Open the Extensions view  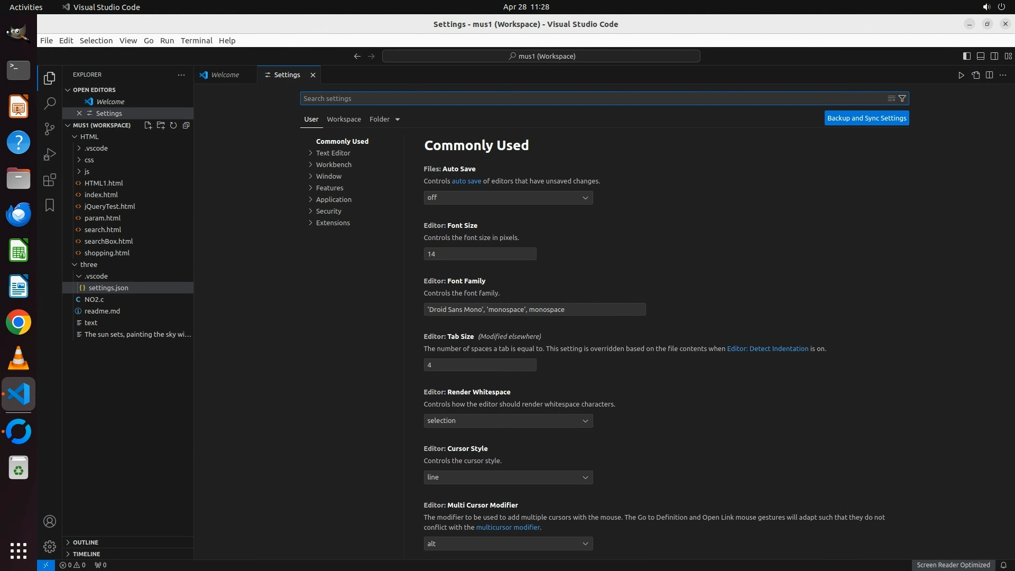tap(50, 180)
